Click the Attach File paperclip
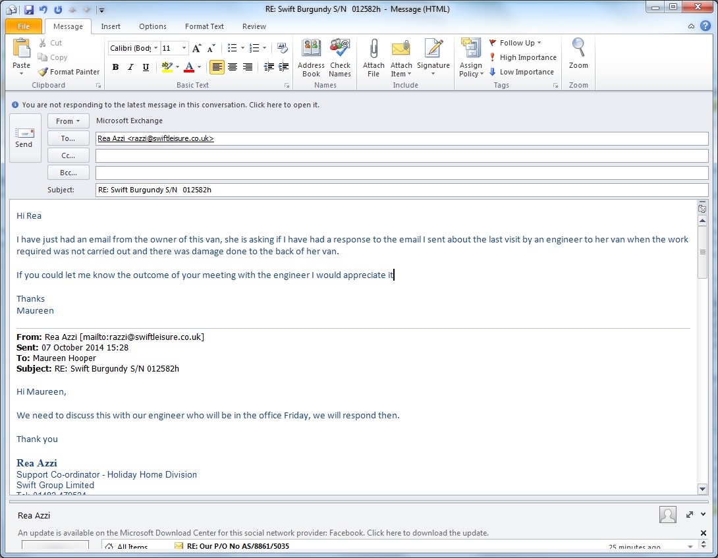The image size is (718, 558). (x=373, y=49)
